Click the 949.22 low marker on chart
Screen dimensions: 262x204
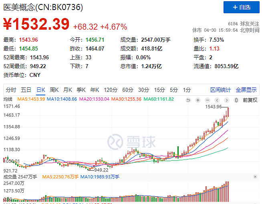[101, 170]
